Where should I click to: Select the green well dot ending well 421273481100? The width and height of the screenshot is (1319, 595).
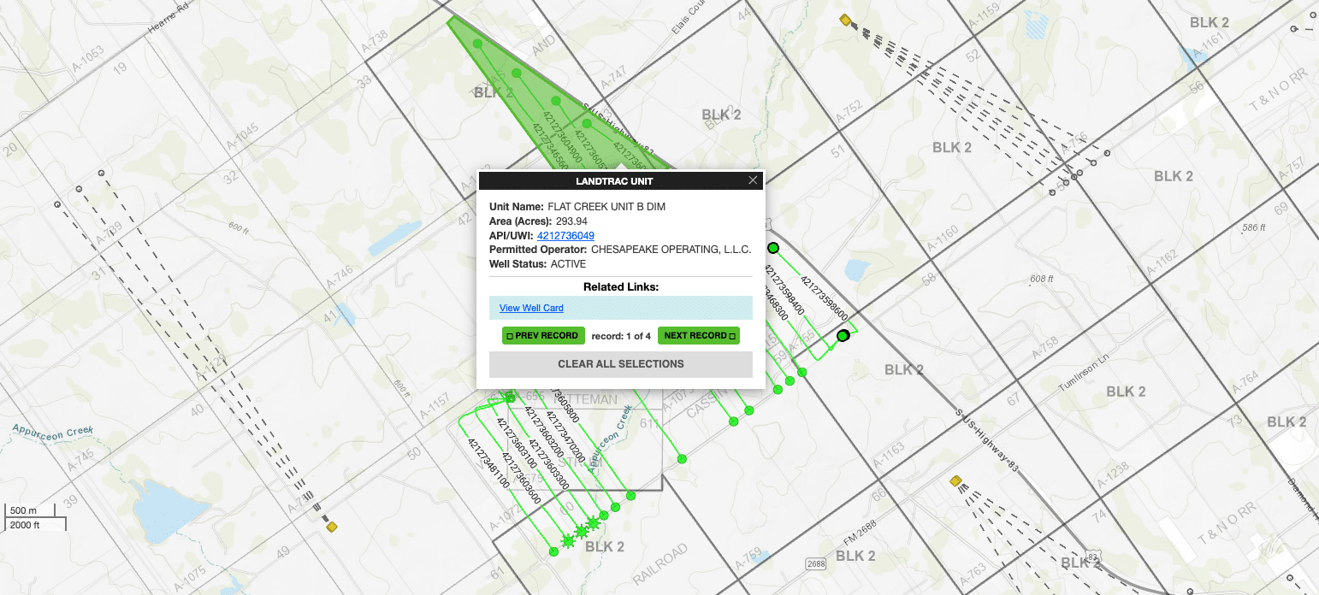(553, 551)
